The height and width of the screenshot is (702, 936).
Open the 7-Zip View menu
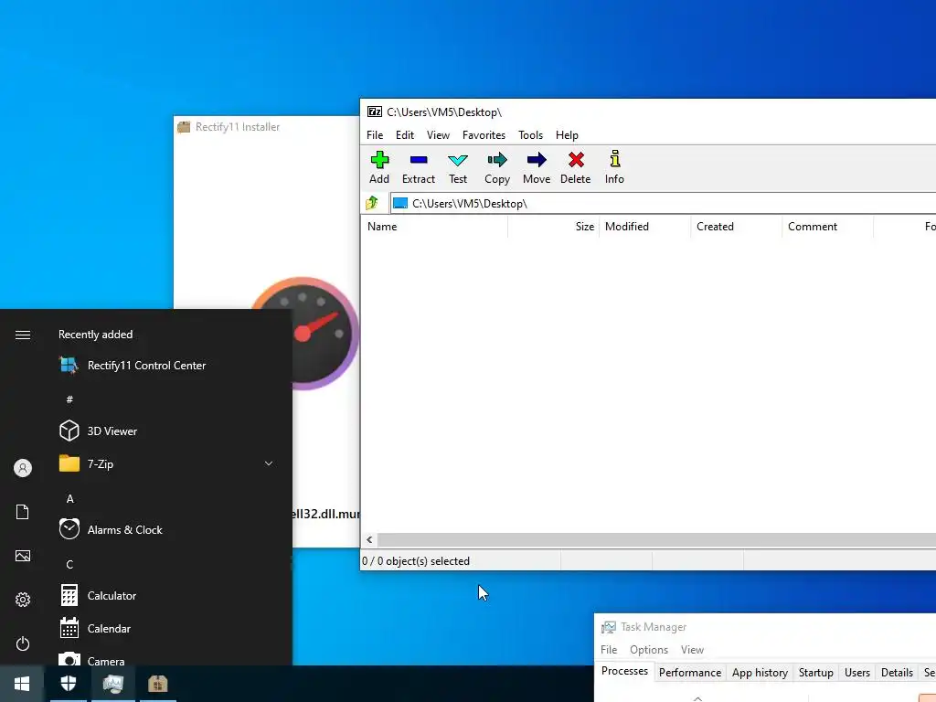click(x=438, y=135)
